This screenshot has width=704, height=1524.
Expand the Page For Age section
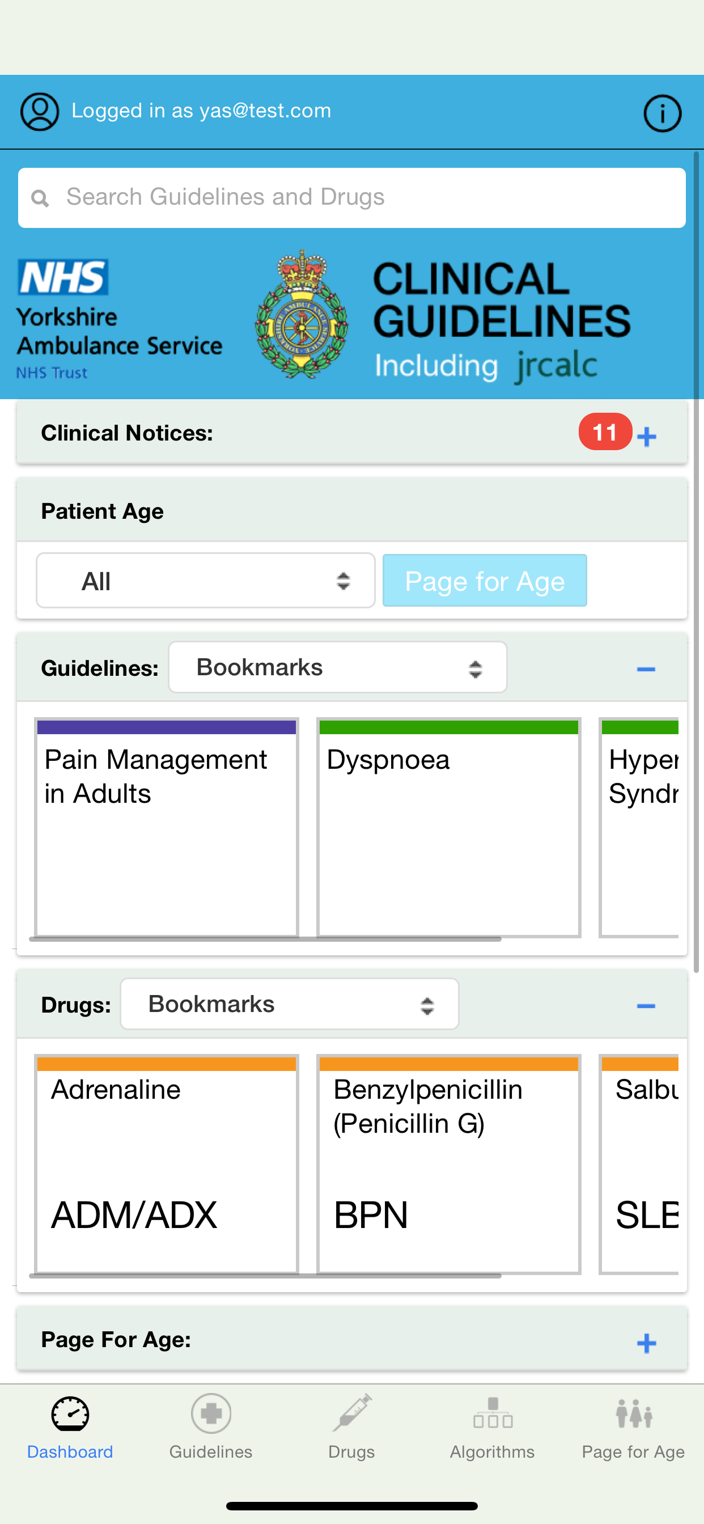coord(646,1343)
